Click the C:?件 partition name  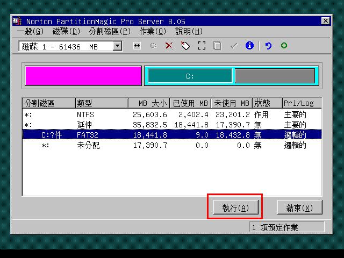[52, 135]
